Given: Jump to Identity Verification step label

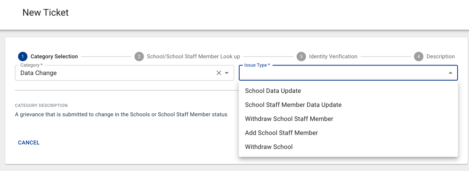Looking at the screenshot, I should [333, 56].
